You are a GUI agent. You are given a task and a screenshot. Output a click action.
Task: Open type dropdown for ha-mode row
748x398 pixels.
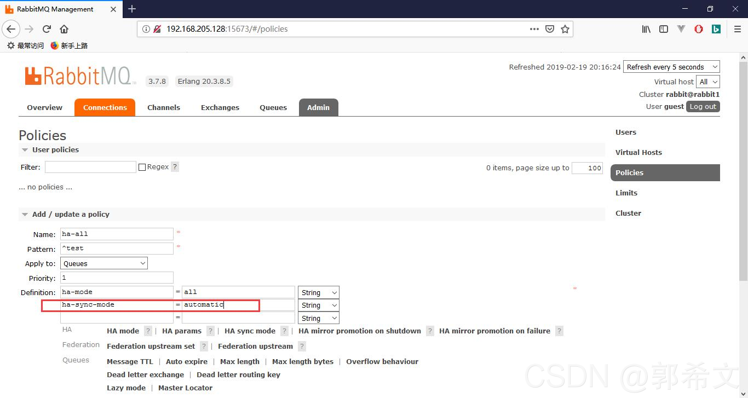tap(319, 292)
